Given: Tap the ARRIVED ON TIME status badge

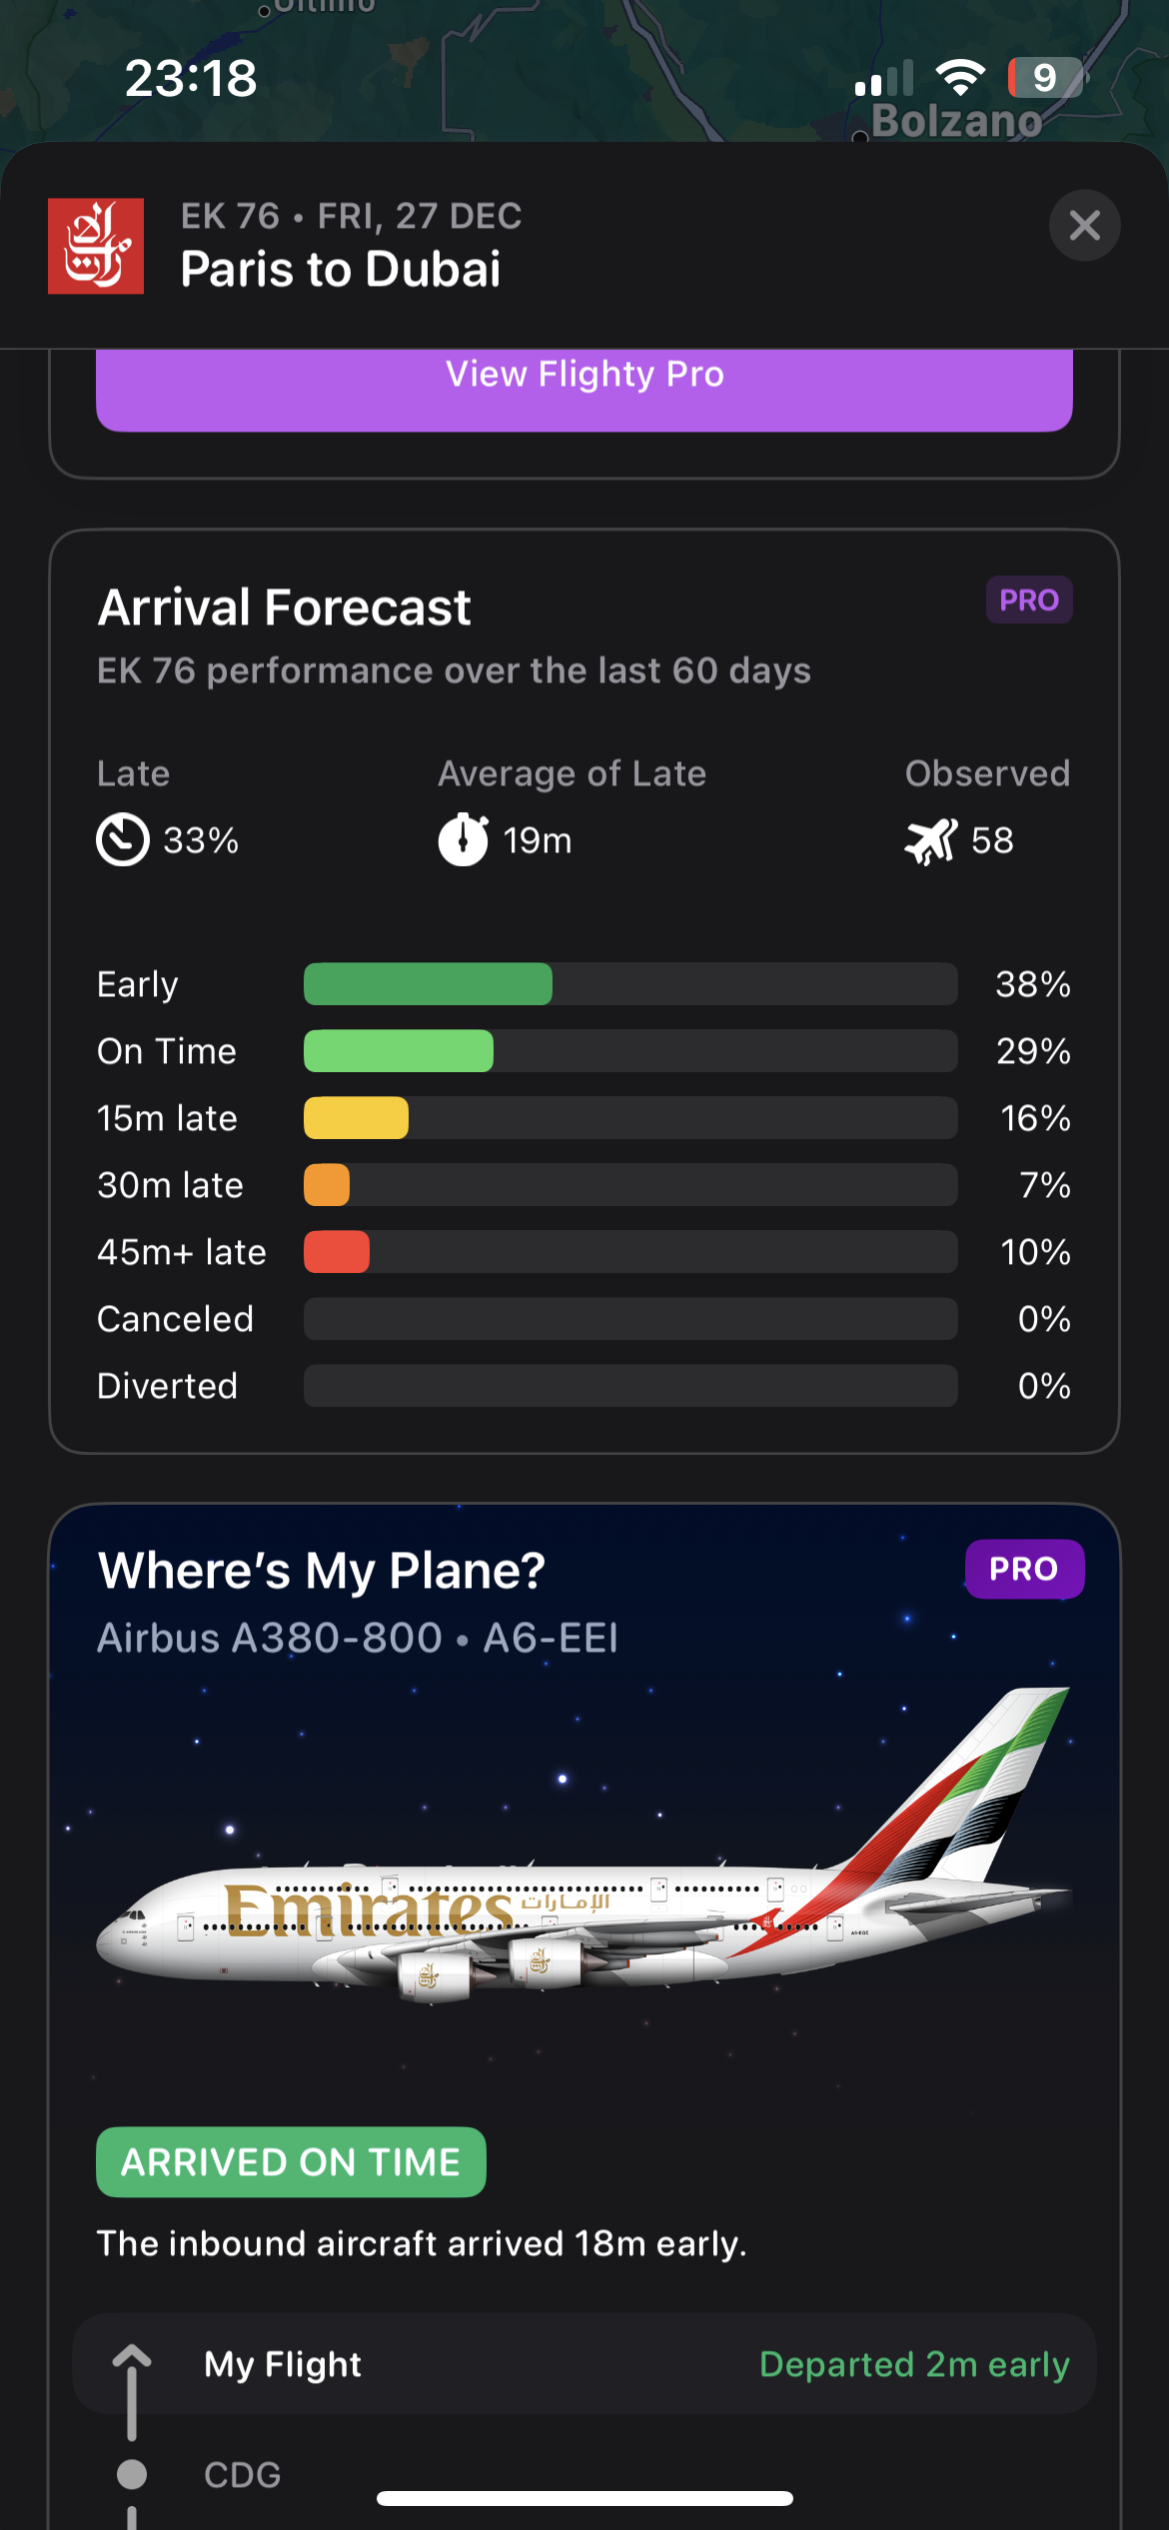Looking at the screenshot, I should (291, 2162).
